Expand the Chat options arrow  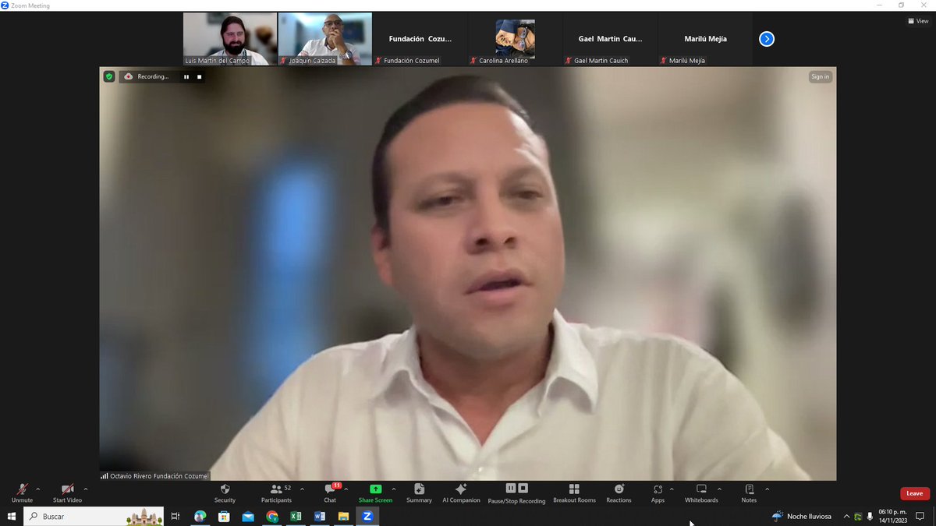point(346,489)
